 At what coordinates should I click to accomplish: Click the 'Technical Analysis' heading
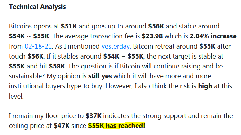[x=37, y=7]
